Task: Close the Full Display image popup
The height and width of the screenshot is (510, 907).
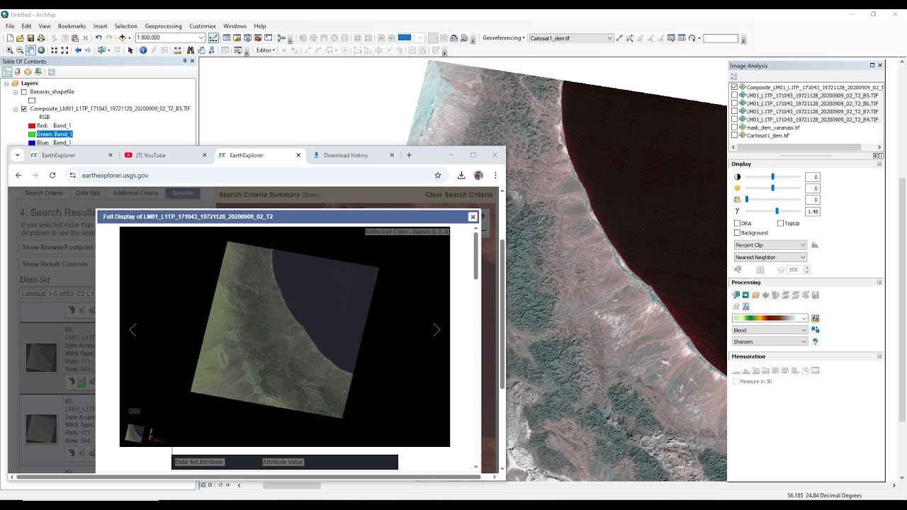Action: coord(473,217)
